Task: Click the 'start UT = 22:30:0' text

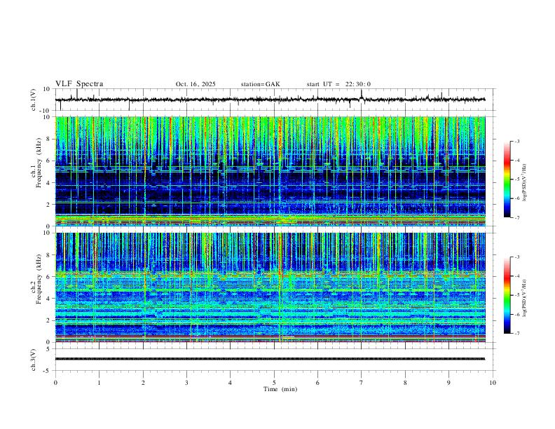Action: pyautogui.click(x=338, y=84)
